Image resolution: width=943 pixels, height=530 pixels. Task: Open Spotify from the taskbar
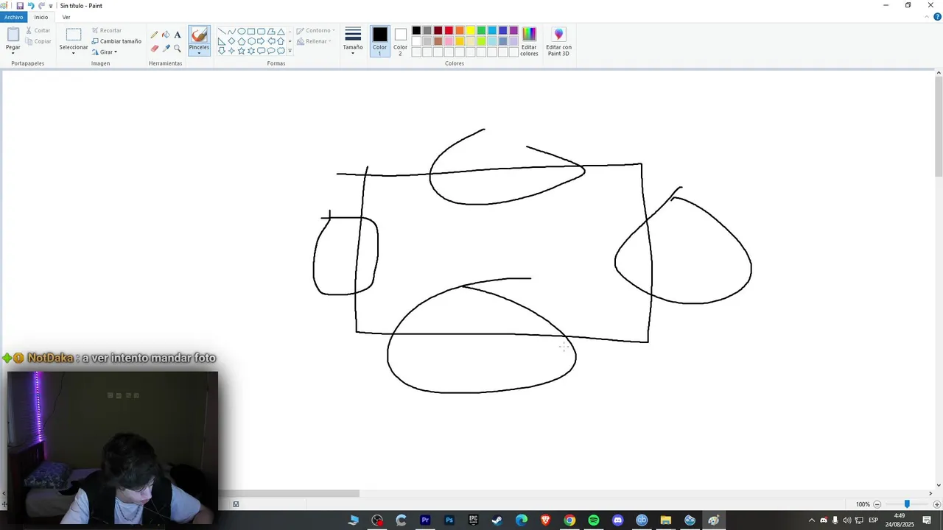tap(594, 520)
